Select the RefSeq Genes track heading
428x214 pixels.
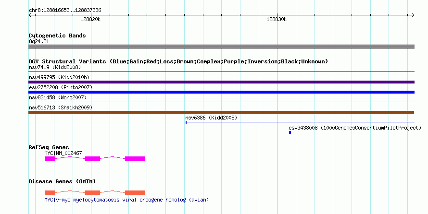tap(49, 148)
